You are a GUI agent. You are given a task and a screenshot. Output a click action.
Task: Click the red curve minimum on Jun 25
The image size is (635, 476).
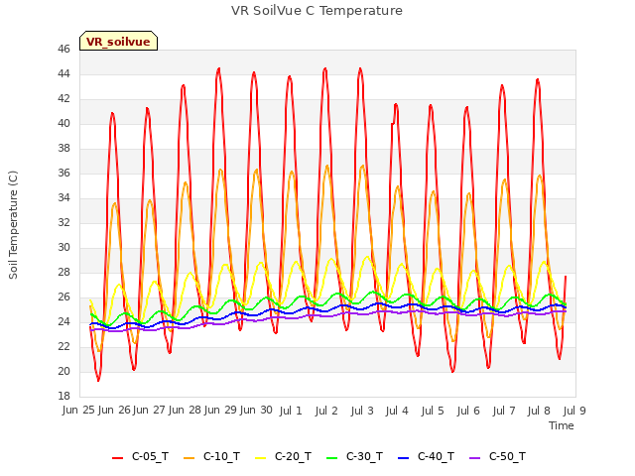[x=98, y=380]
